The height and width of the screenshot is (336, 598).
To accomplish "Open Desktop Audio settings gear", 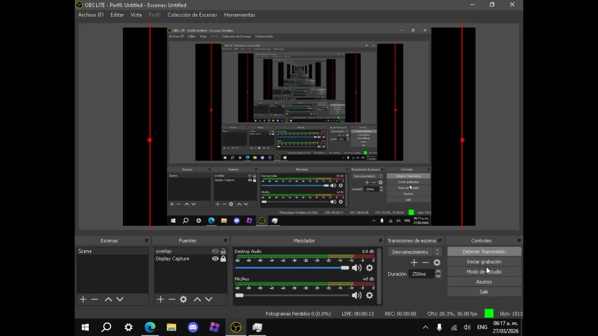I will (370, 268).
